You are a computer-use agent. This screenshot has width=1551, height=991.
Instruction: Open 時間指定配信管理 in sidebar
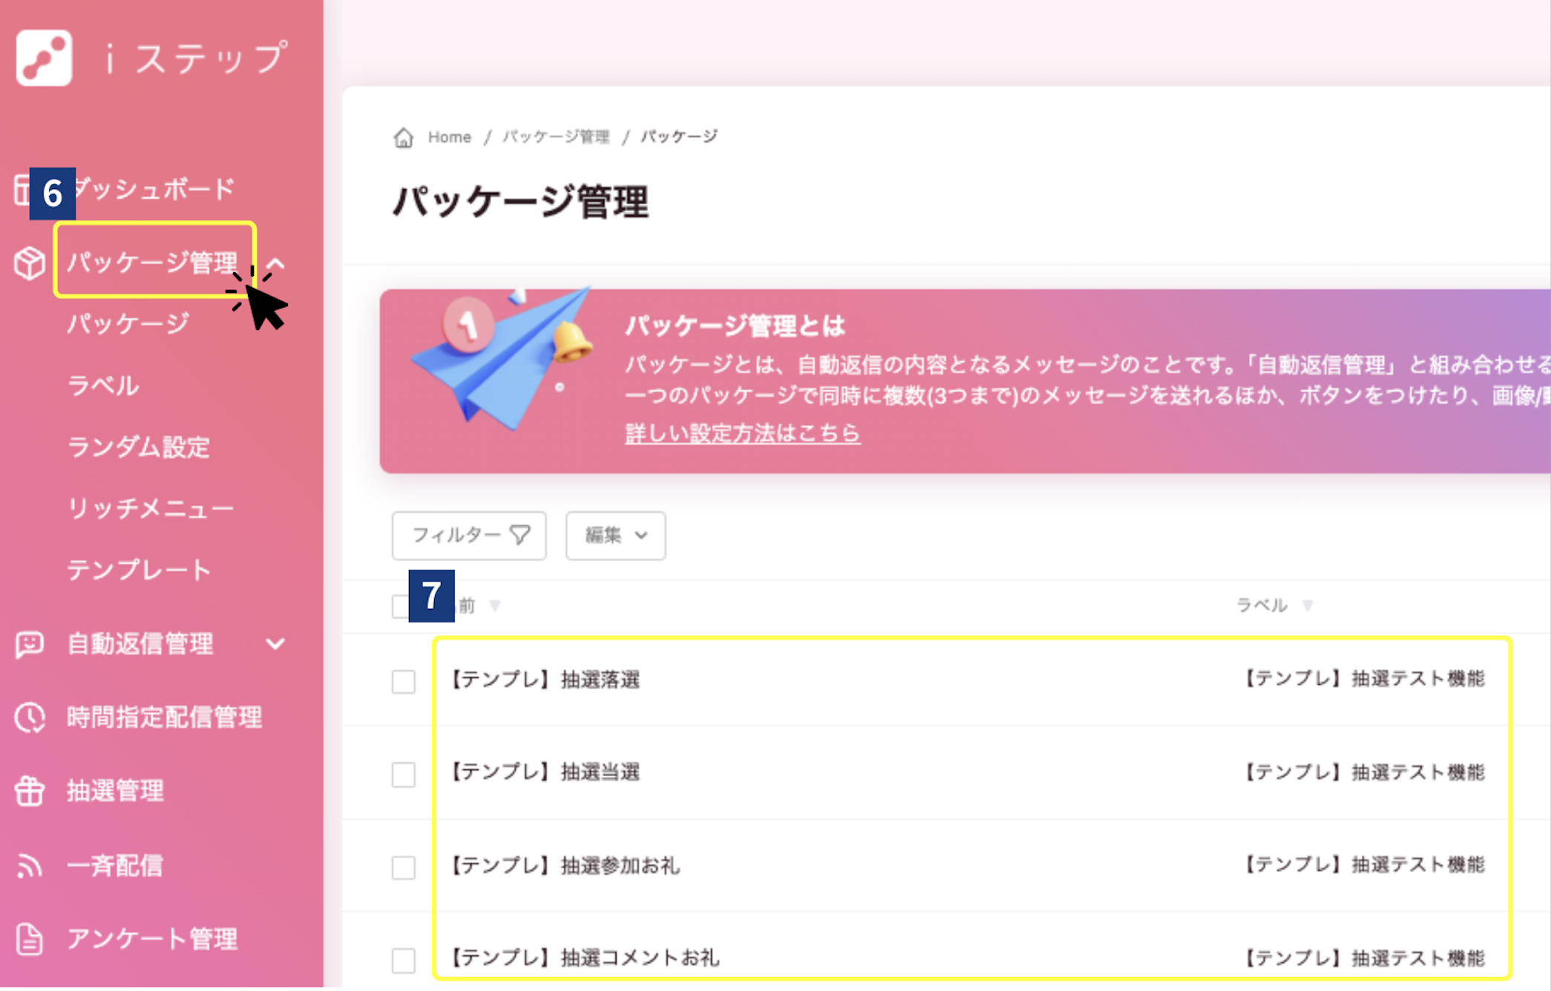(164, 717)
